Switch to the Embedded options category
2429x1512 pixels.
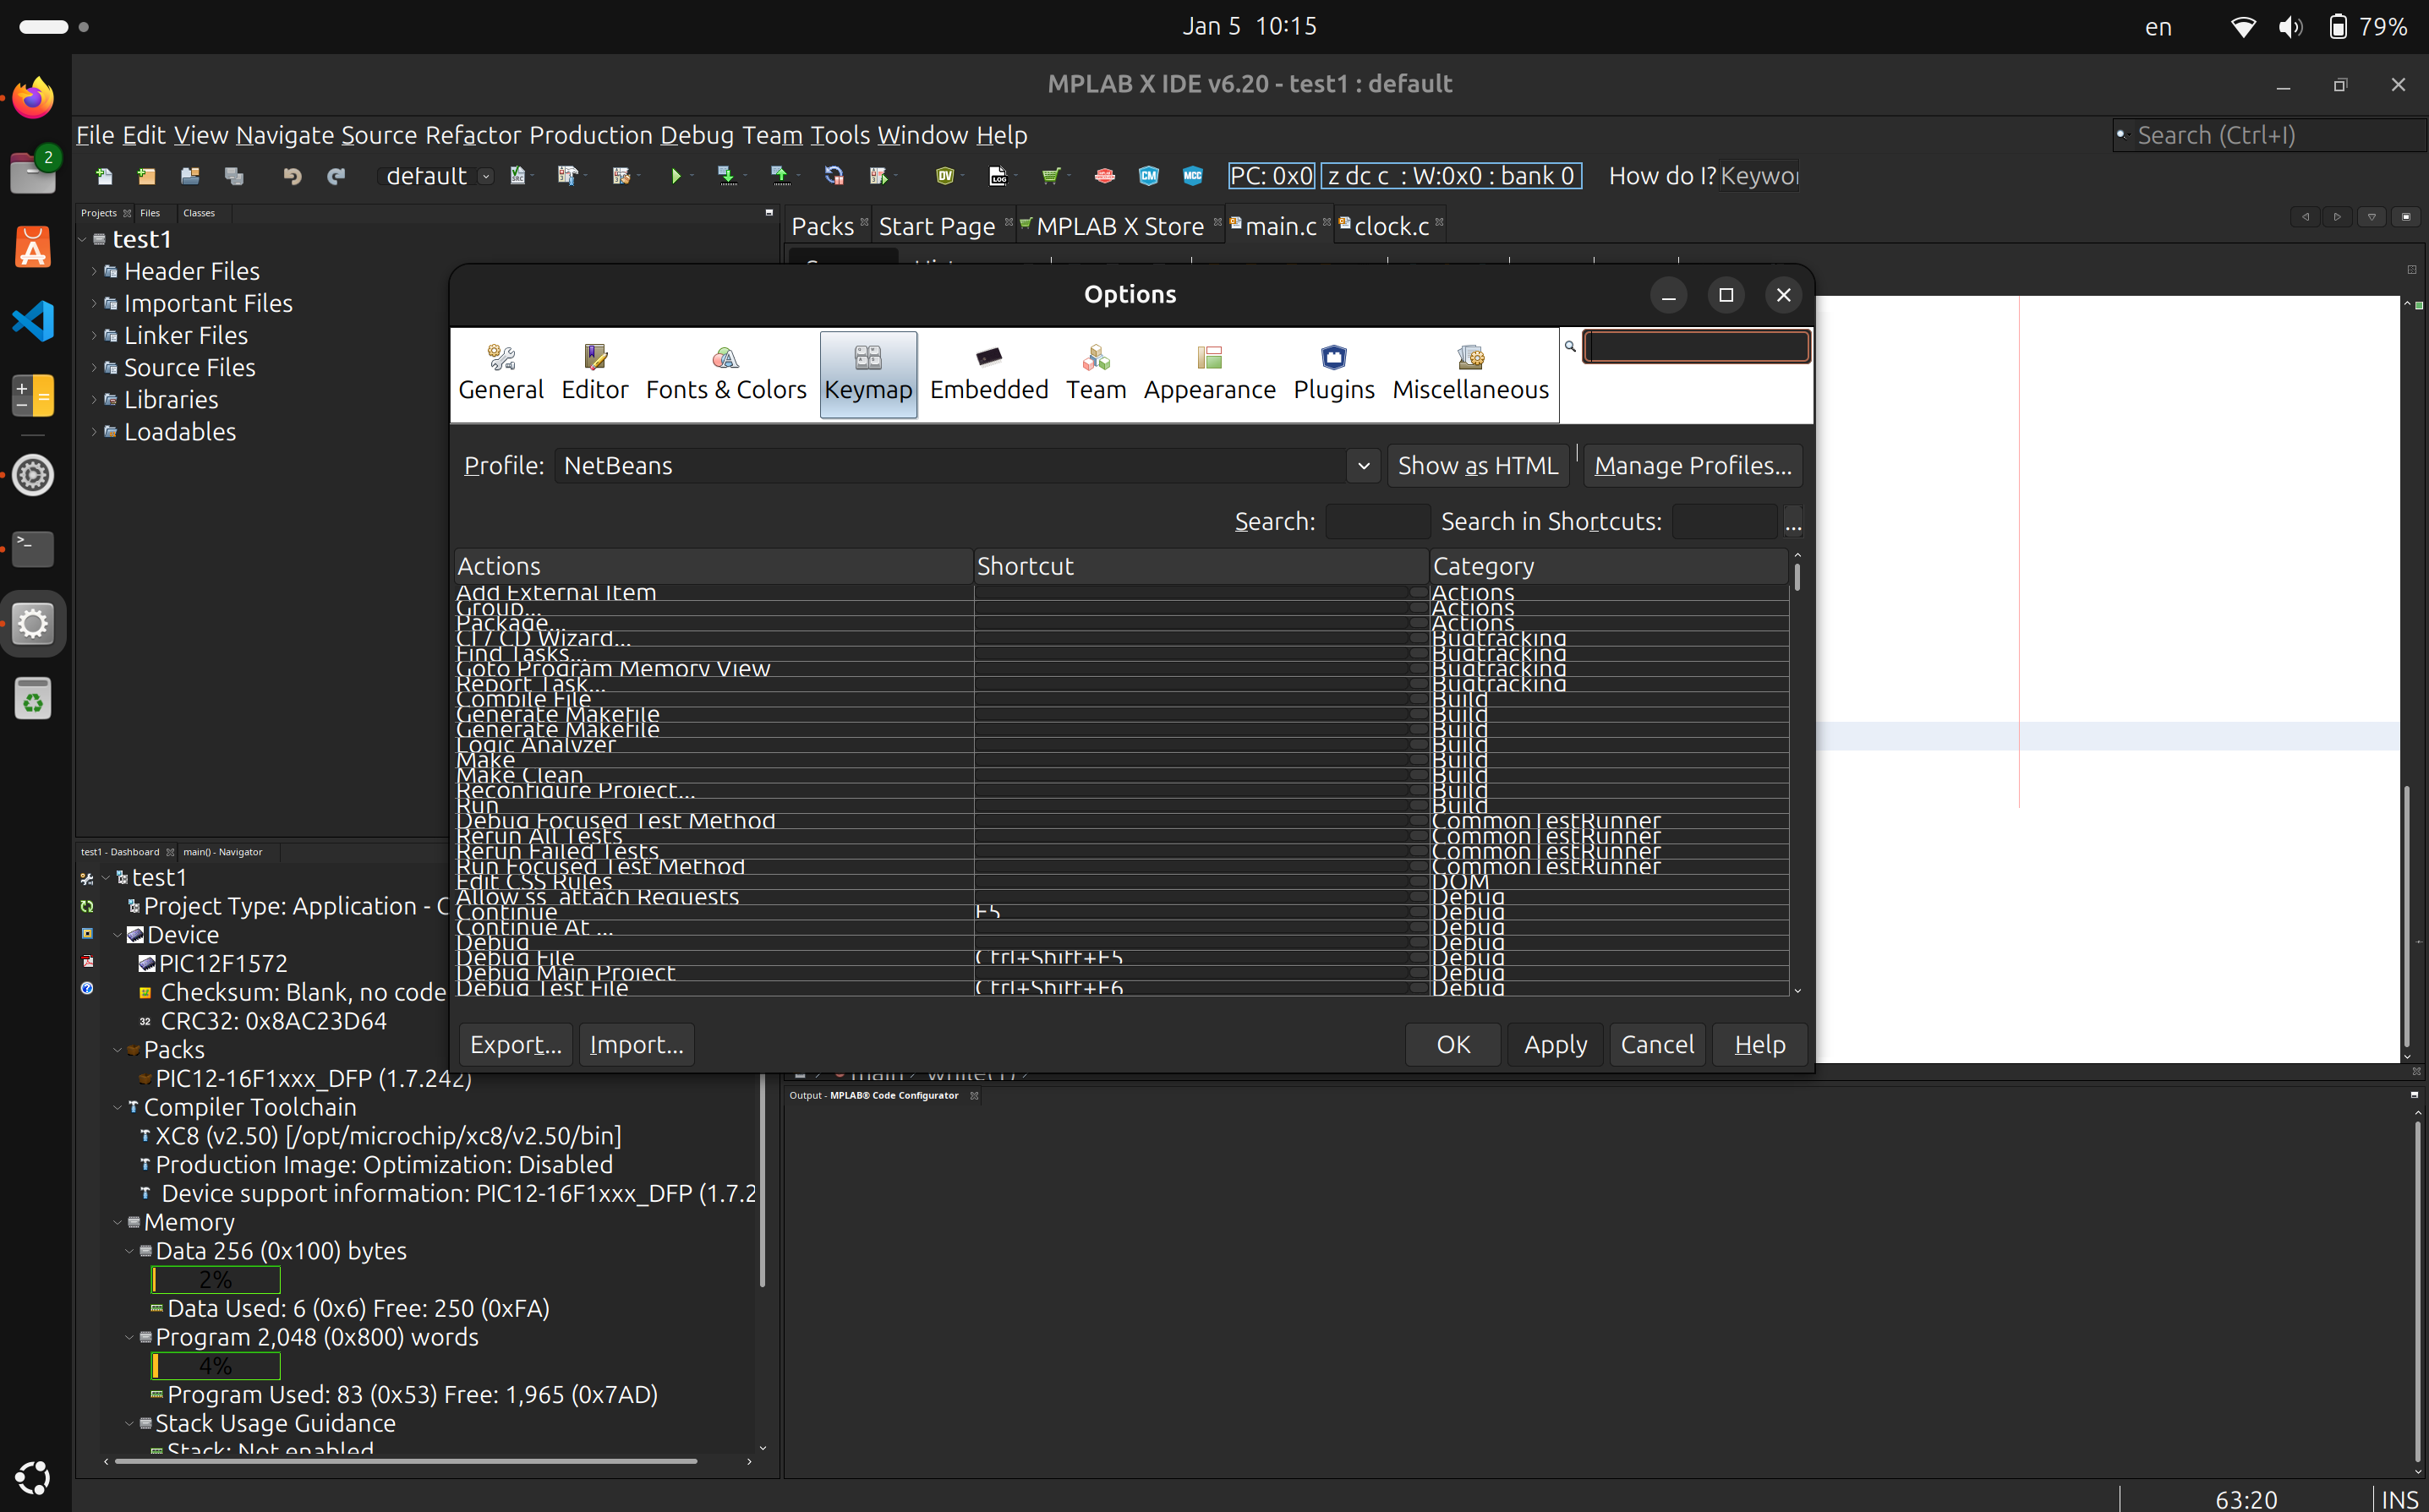click(x=988, y=373)
